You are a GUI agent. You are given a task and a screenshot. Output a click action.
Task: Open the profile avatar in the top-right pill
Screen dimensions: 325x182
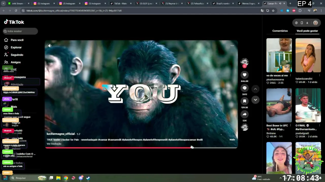pos(315,23)
